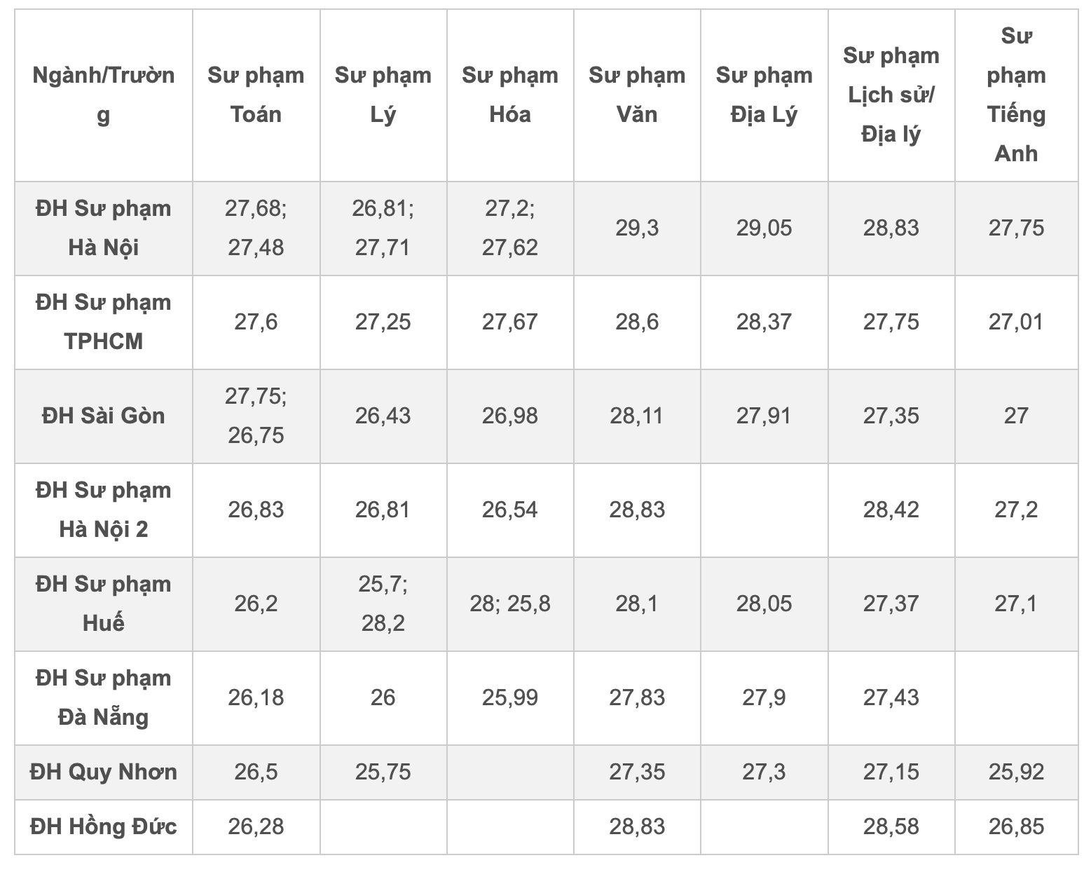Select the 25,92 score for Quy Nhơn
This screenshot has width=1091, height=872.
(x=1016, y=772)
